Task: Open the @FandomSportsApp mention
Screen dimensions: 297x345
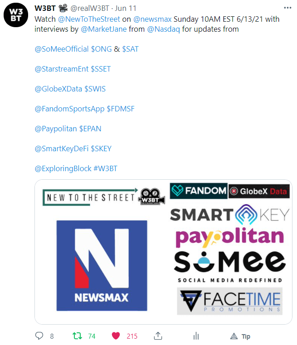Action: pos(70,109)
